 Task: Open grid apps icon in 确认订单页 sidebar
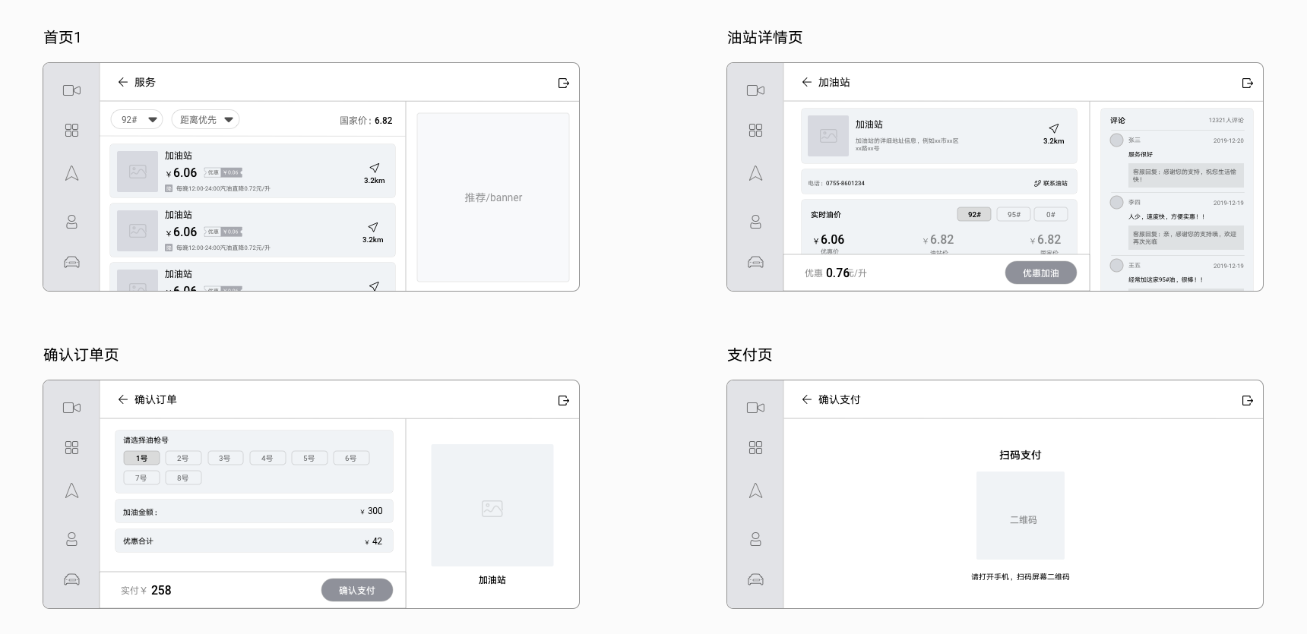[71, 448]
